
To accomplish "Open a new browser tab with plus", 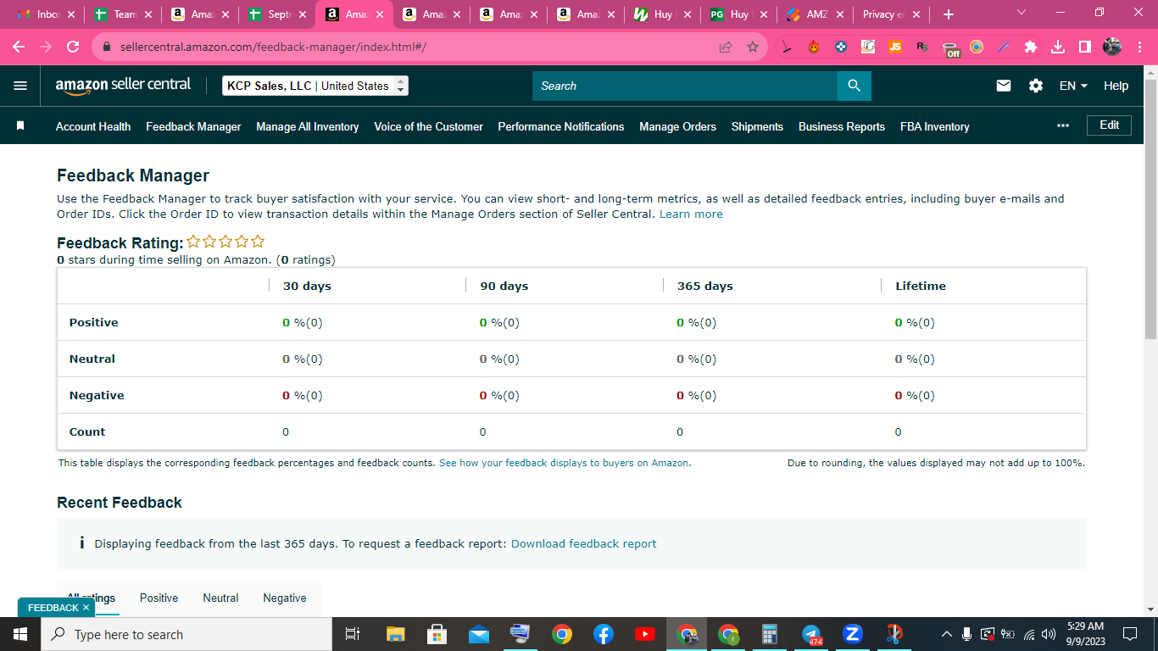I will (949, 14).
